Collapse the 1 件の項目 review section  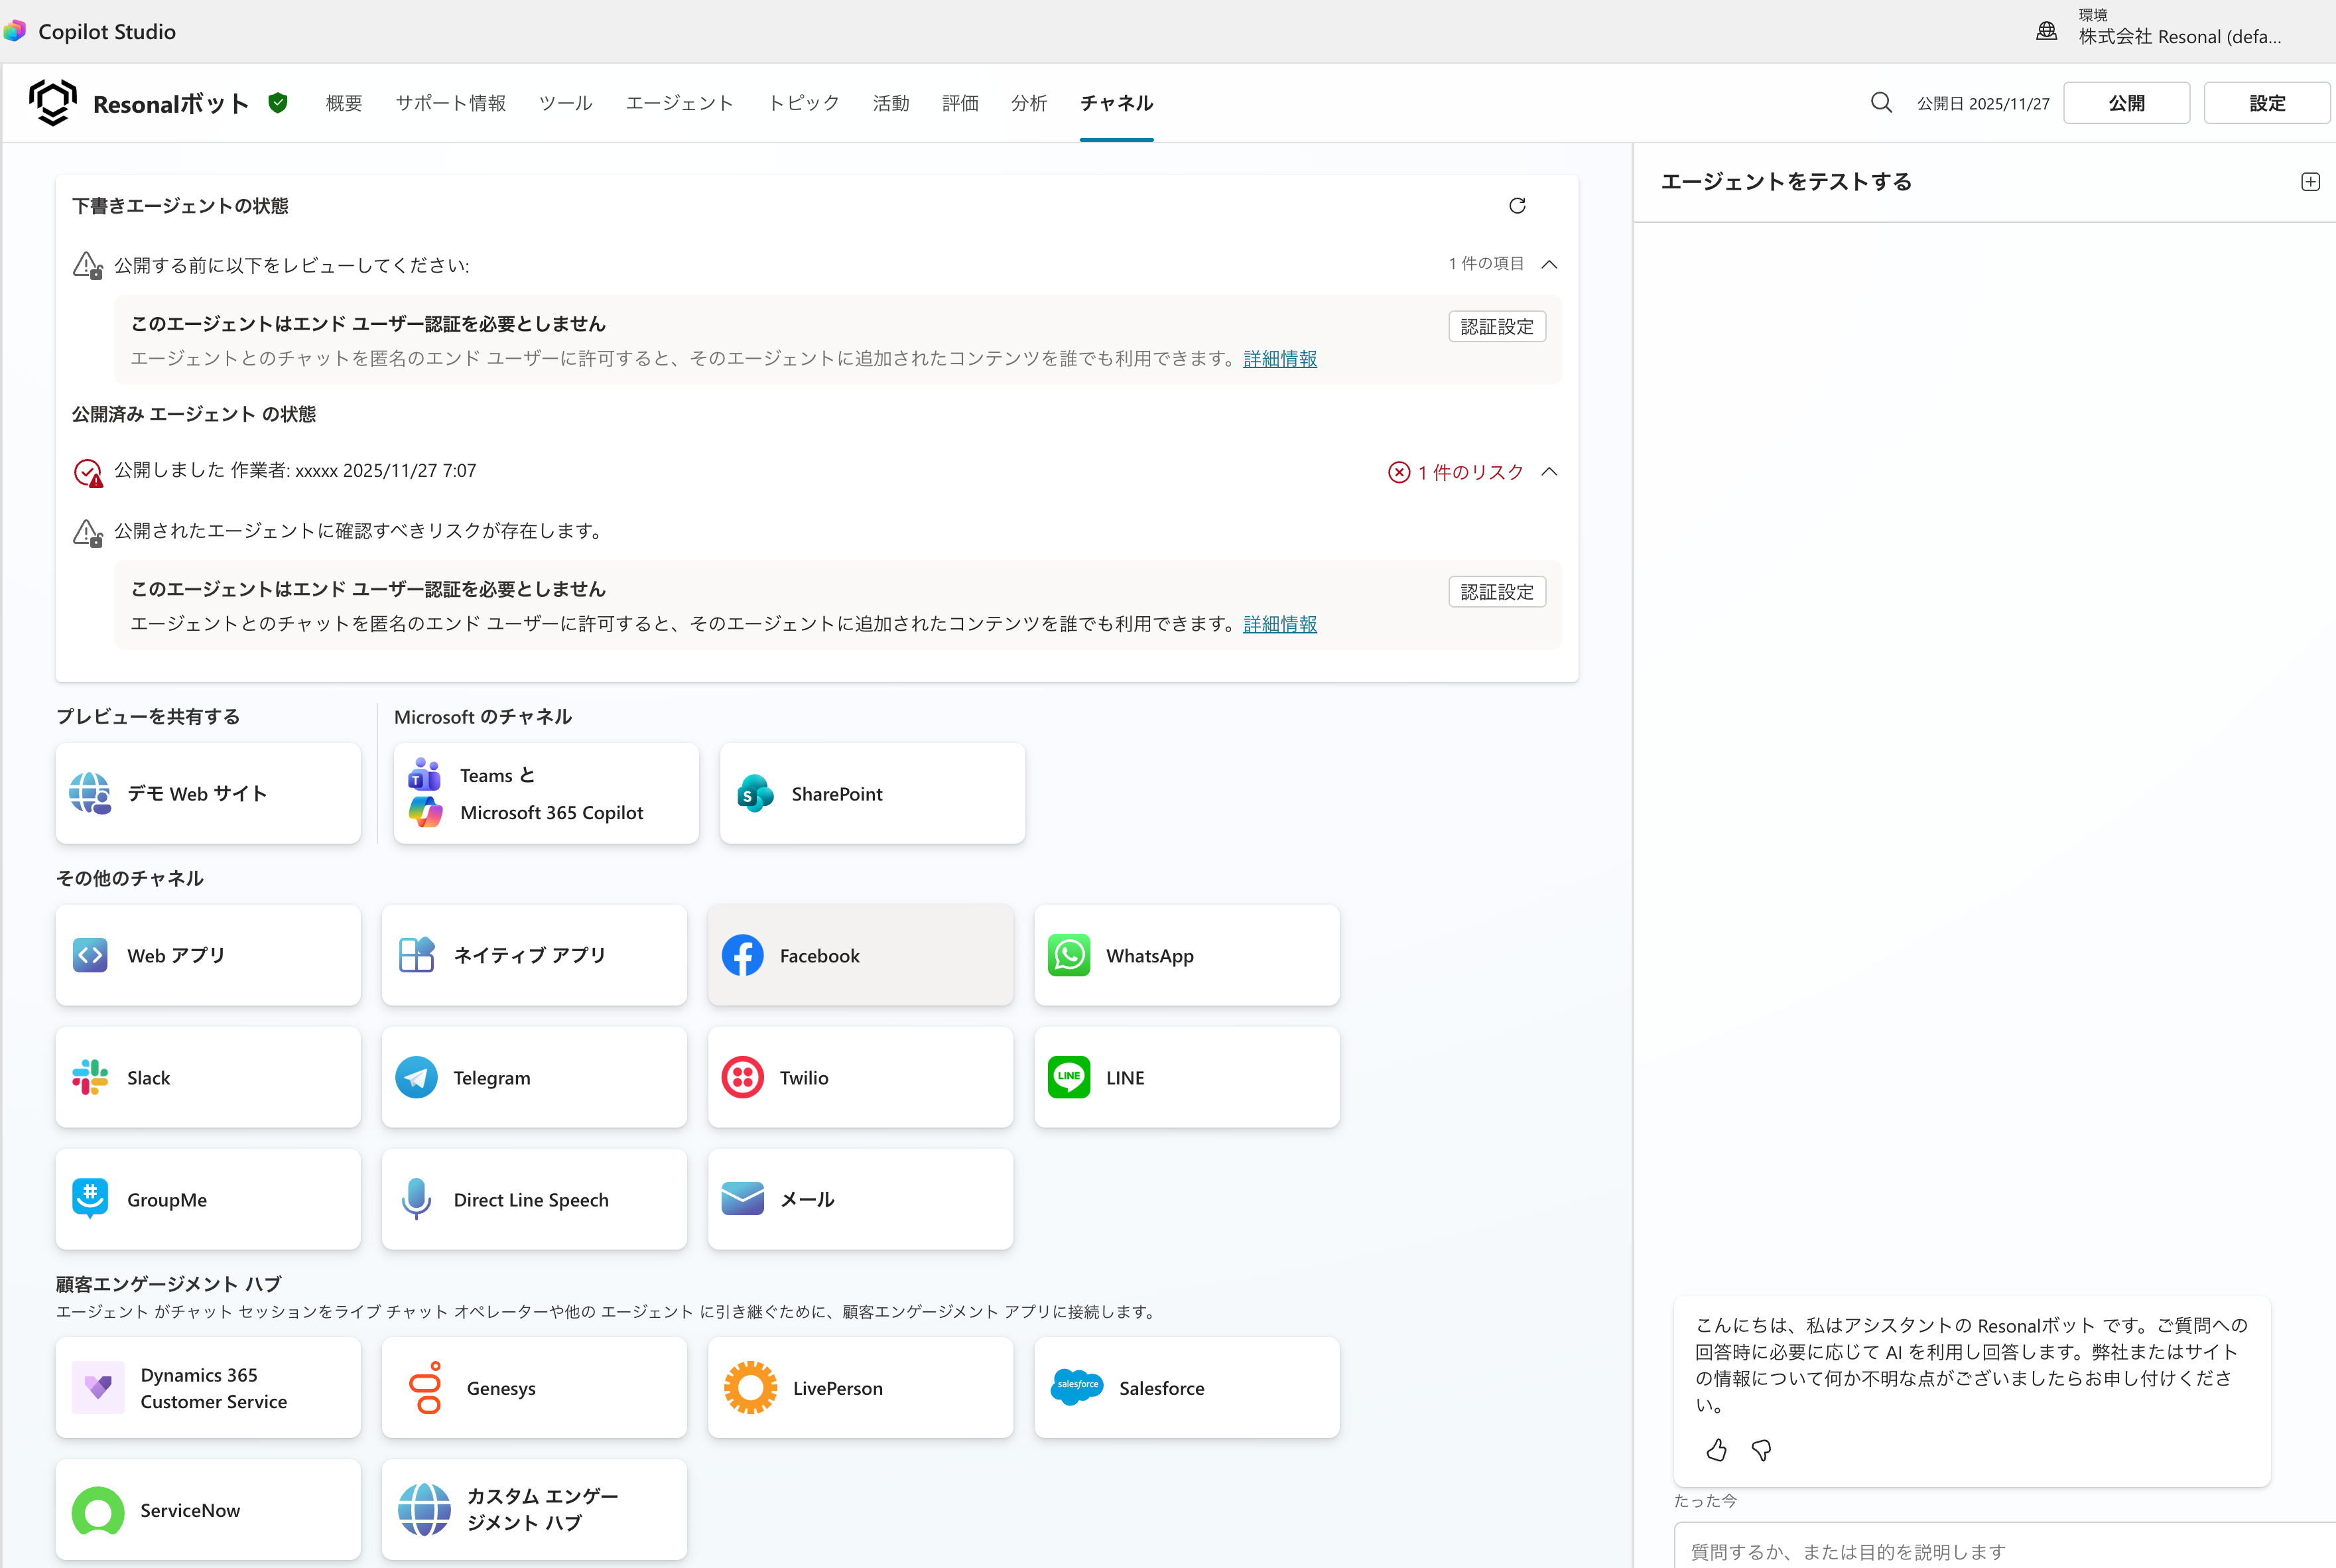point(1549,265)
